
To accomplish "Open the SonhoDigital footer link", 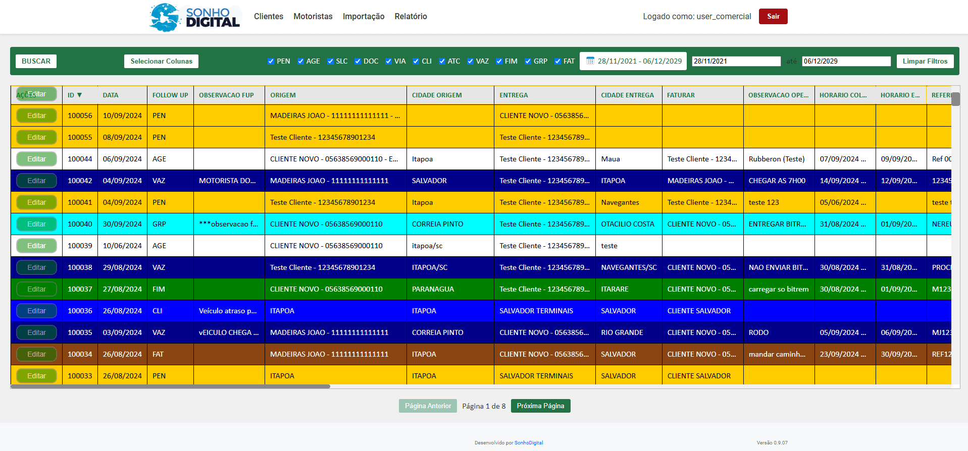I will [529, 443].
